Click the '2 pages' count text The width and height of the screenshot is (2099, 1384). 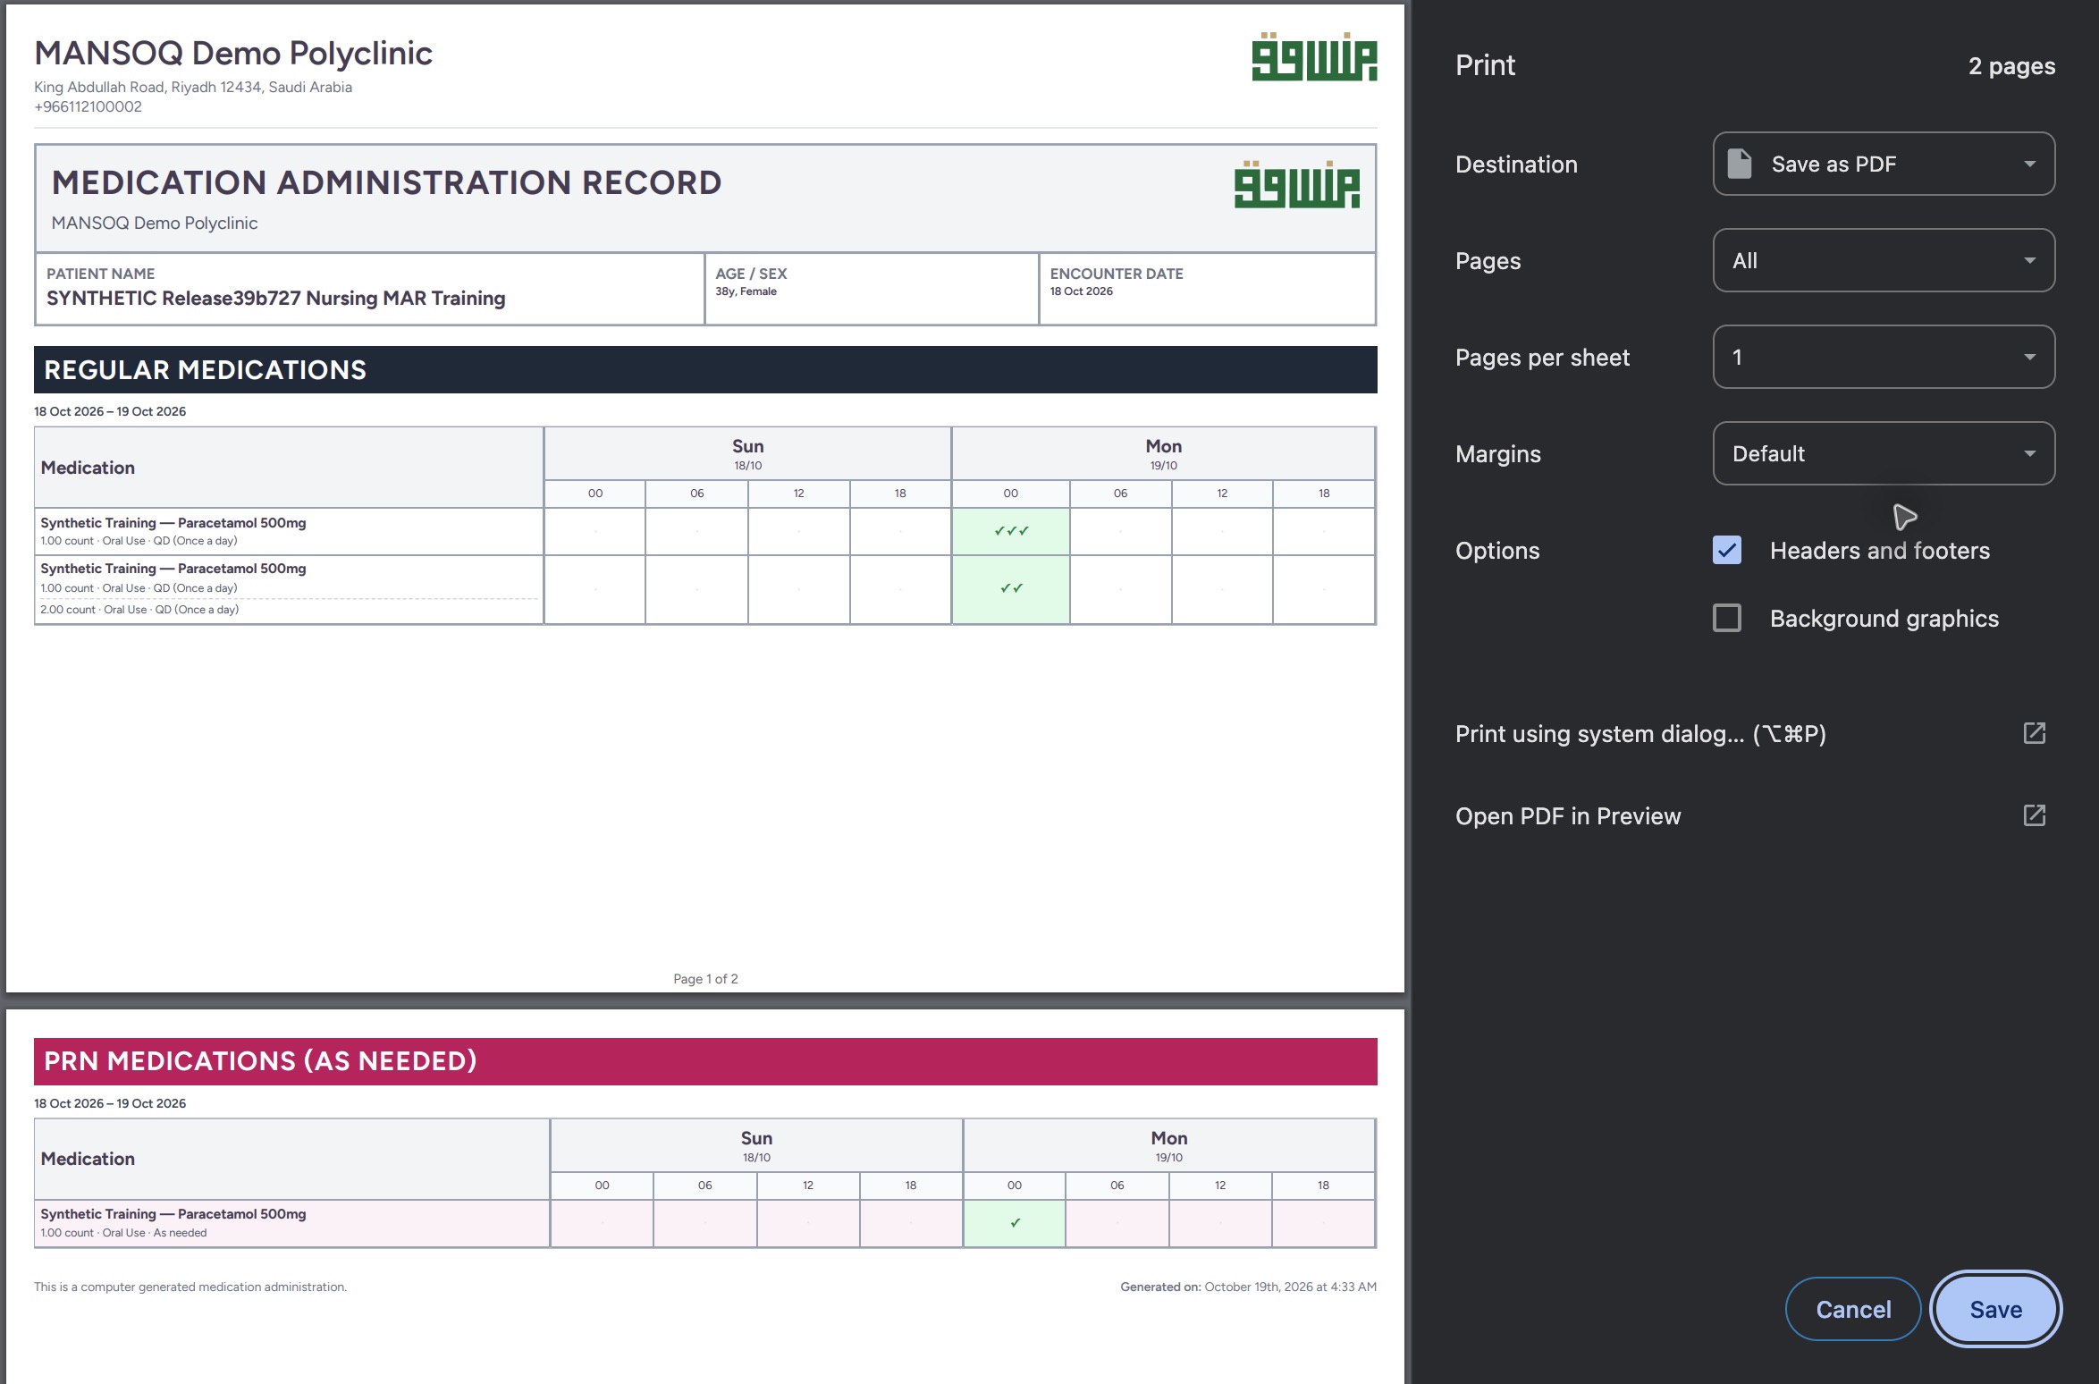[2011, 65]
